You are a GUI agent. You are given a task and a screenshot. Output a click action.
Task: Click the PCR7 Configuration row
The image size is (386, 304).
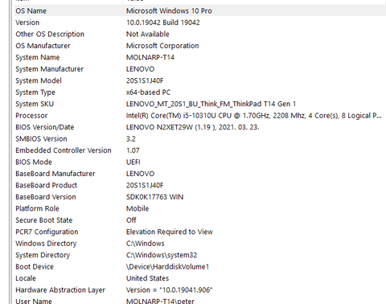(x=200, y=232)
